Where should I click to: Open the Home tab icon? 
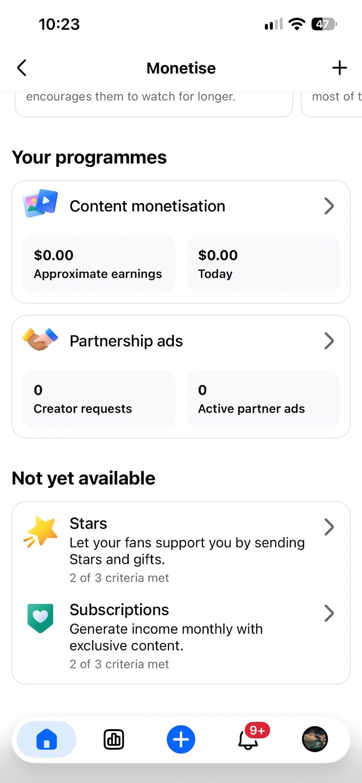point(47,739)
